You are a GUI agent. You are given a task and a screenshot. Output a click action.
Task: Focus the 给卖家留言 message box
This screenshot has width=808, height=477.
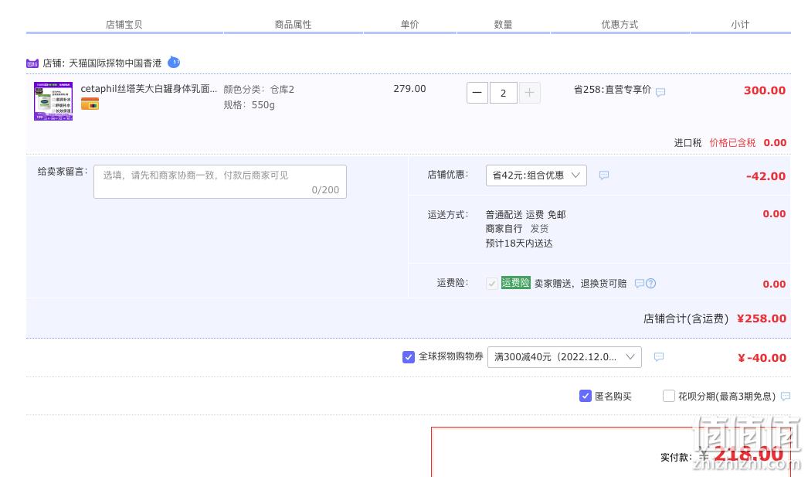pos(220,182)
